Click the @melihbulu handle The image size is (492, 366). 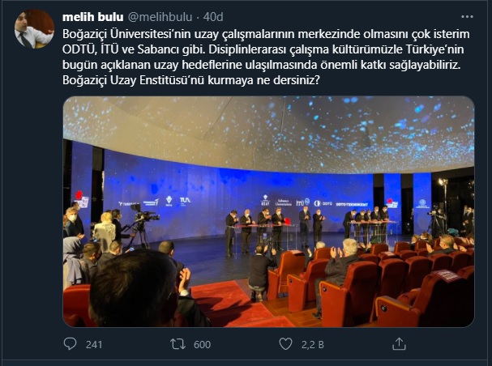pos(160,17)
